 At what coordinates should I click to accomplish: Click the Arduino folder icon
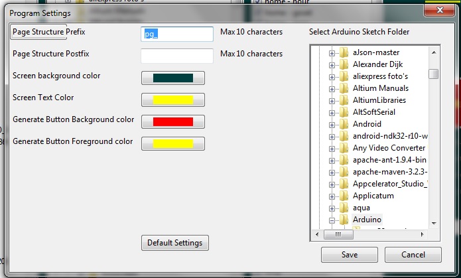[344, 220]
